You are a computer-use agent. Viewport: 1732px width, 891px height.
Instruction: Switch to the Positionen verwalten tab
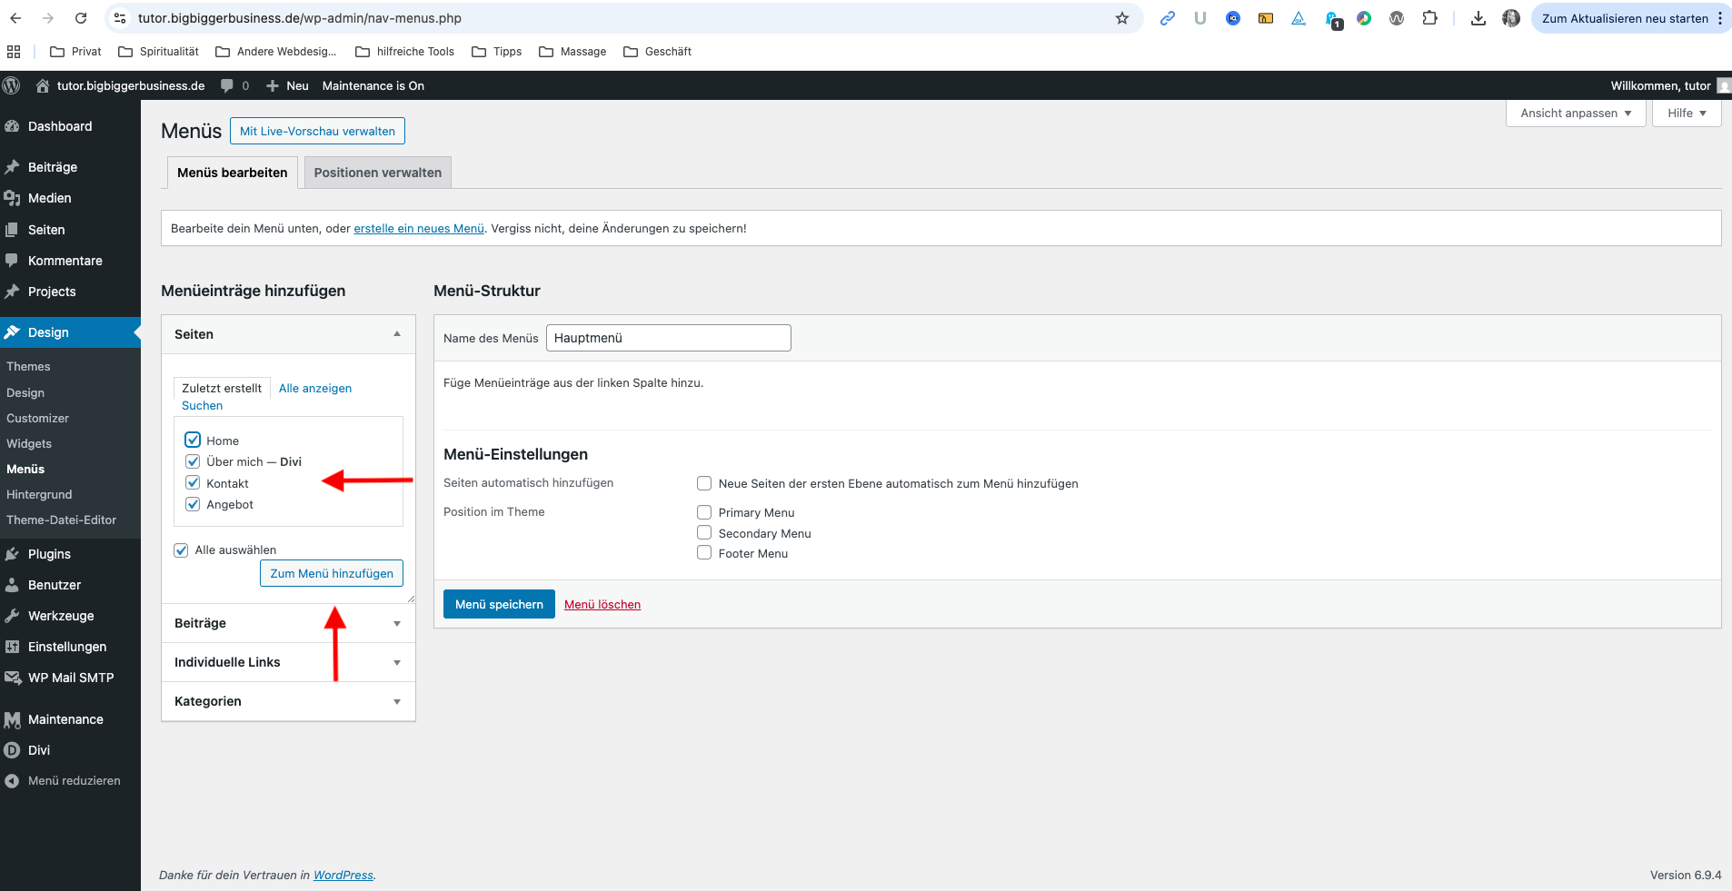[x=378, y=173]
